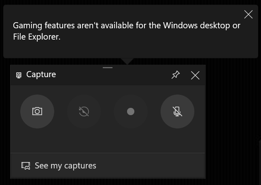Close the Capture widget
Screen dimensions: 261x185
tap(195, 76)
